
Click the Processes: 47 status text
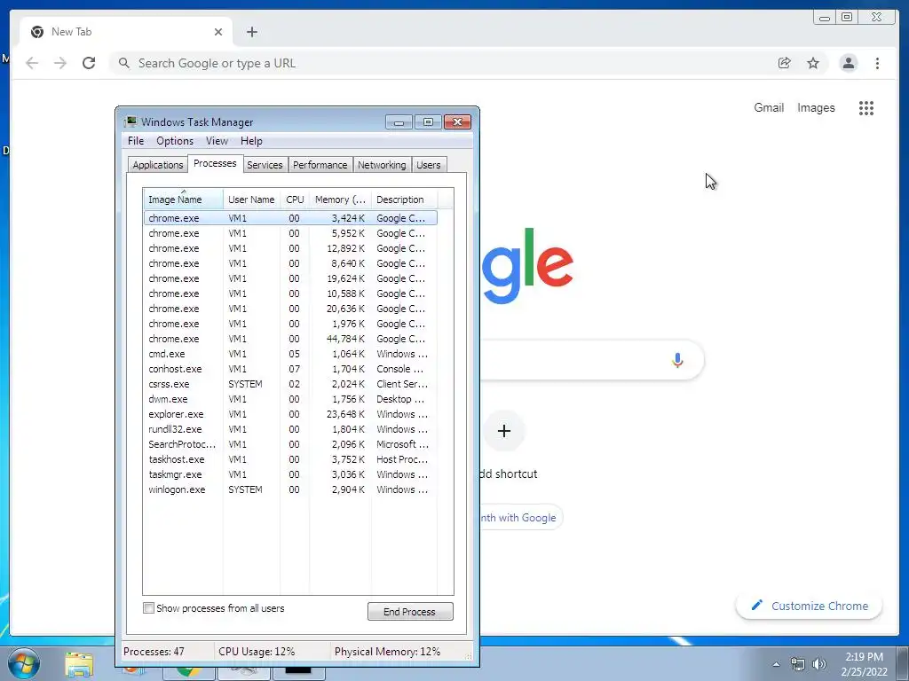coord(154,652)
